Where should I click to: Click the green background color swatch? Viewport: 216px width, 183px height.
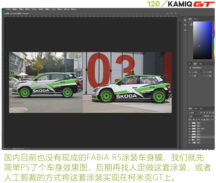pos(192,24)
